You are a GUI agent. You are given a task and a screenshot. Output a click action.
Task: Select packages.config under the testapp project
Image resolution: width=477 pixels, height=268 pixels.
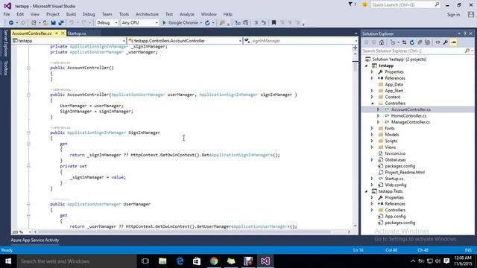click(x=399, y=166)
